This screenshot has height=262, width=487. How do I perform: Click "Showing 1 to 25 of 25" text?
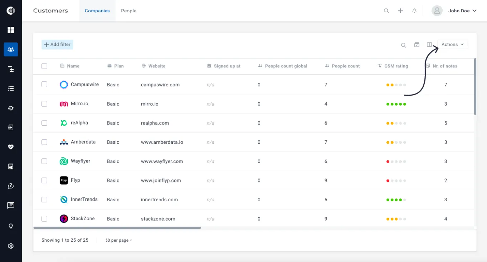pyautogui.click(x=65, y=240)
